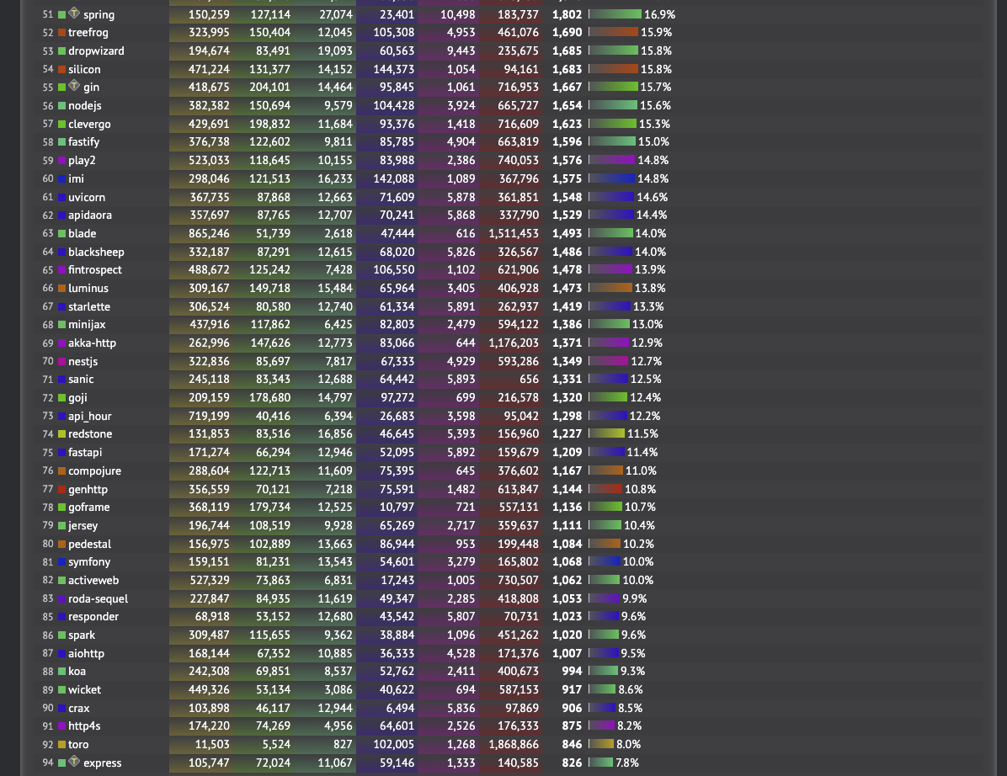
Task: Click the 1,868,866 value in toro row
Action: [x=514, y=745]
